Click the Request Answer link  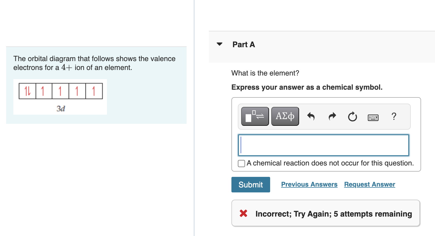[370, 184]
